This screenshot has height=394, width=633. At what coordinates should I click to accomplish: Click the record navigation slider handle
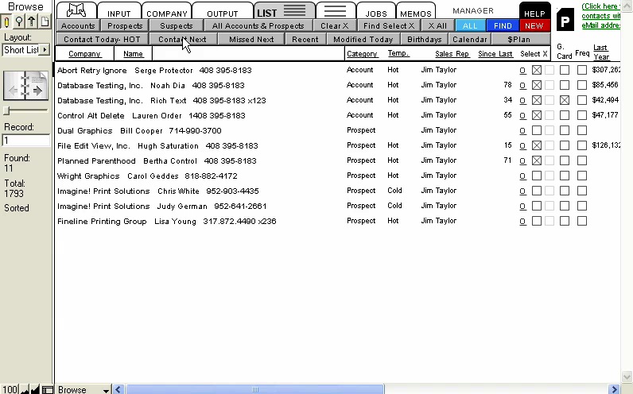pyautogui.click(x=6, y=110)
